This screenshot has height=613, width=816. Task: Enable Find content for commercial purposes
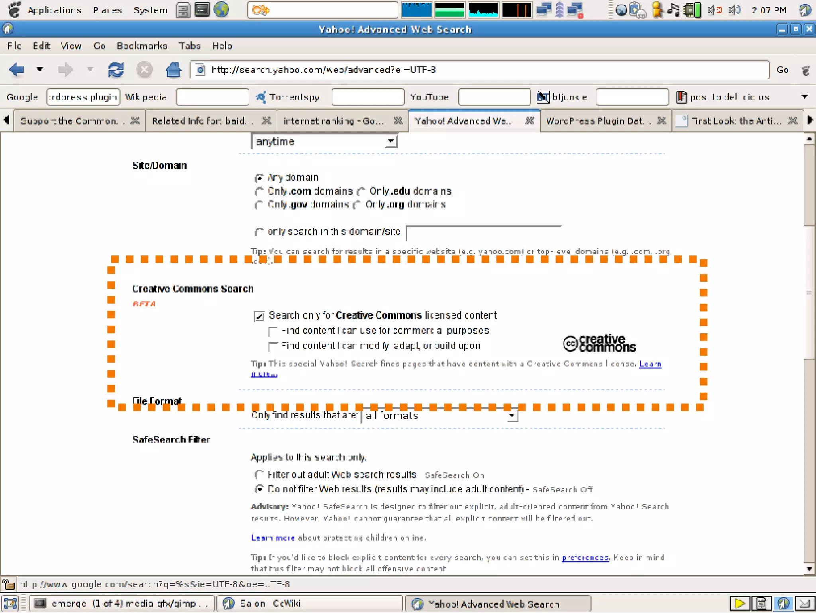273,331
